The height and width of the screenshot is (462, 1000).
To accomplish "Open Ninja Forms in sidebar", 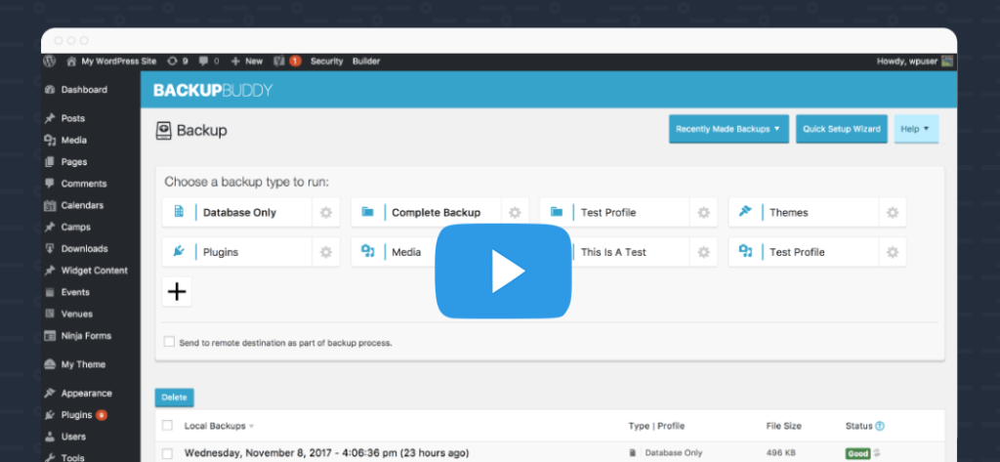I will (86, 335).
